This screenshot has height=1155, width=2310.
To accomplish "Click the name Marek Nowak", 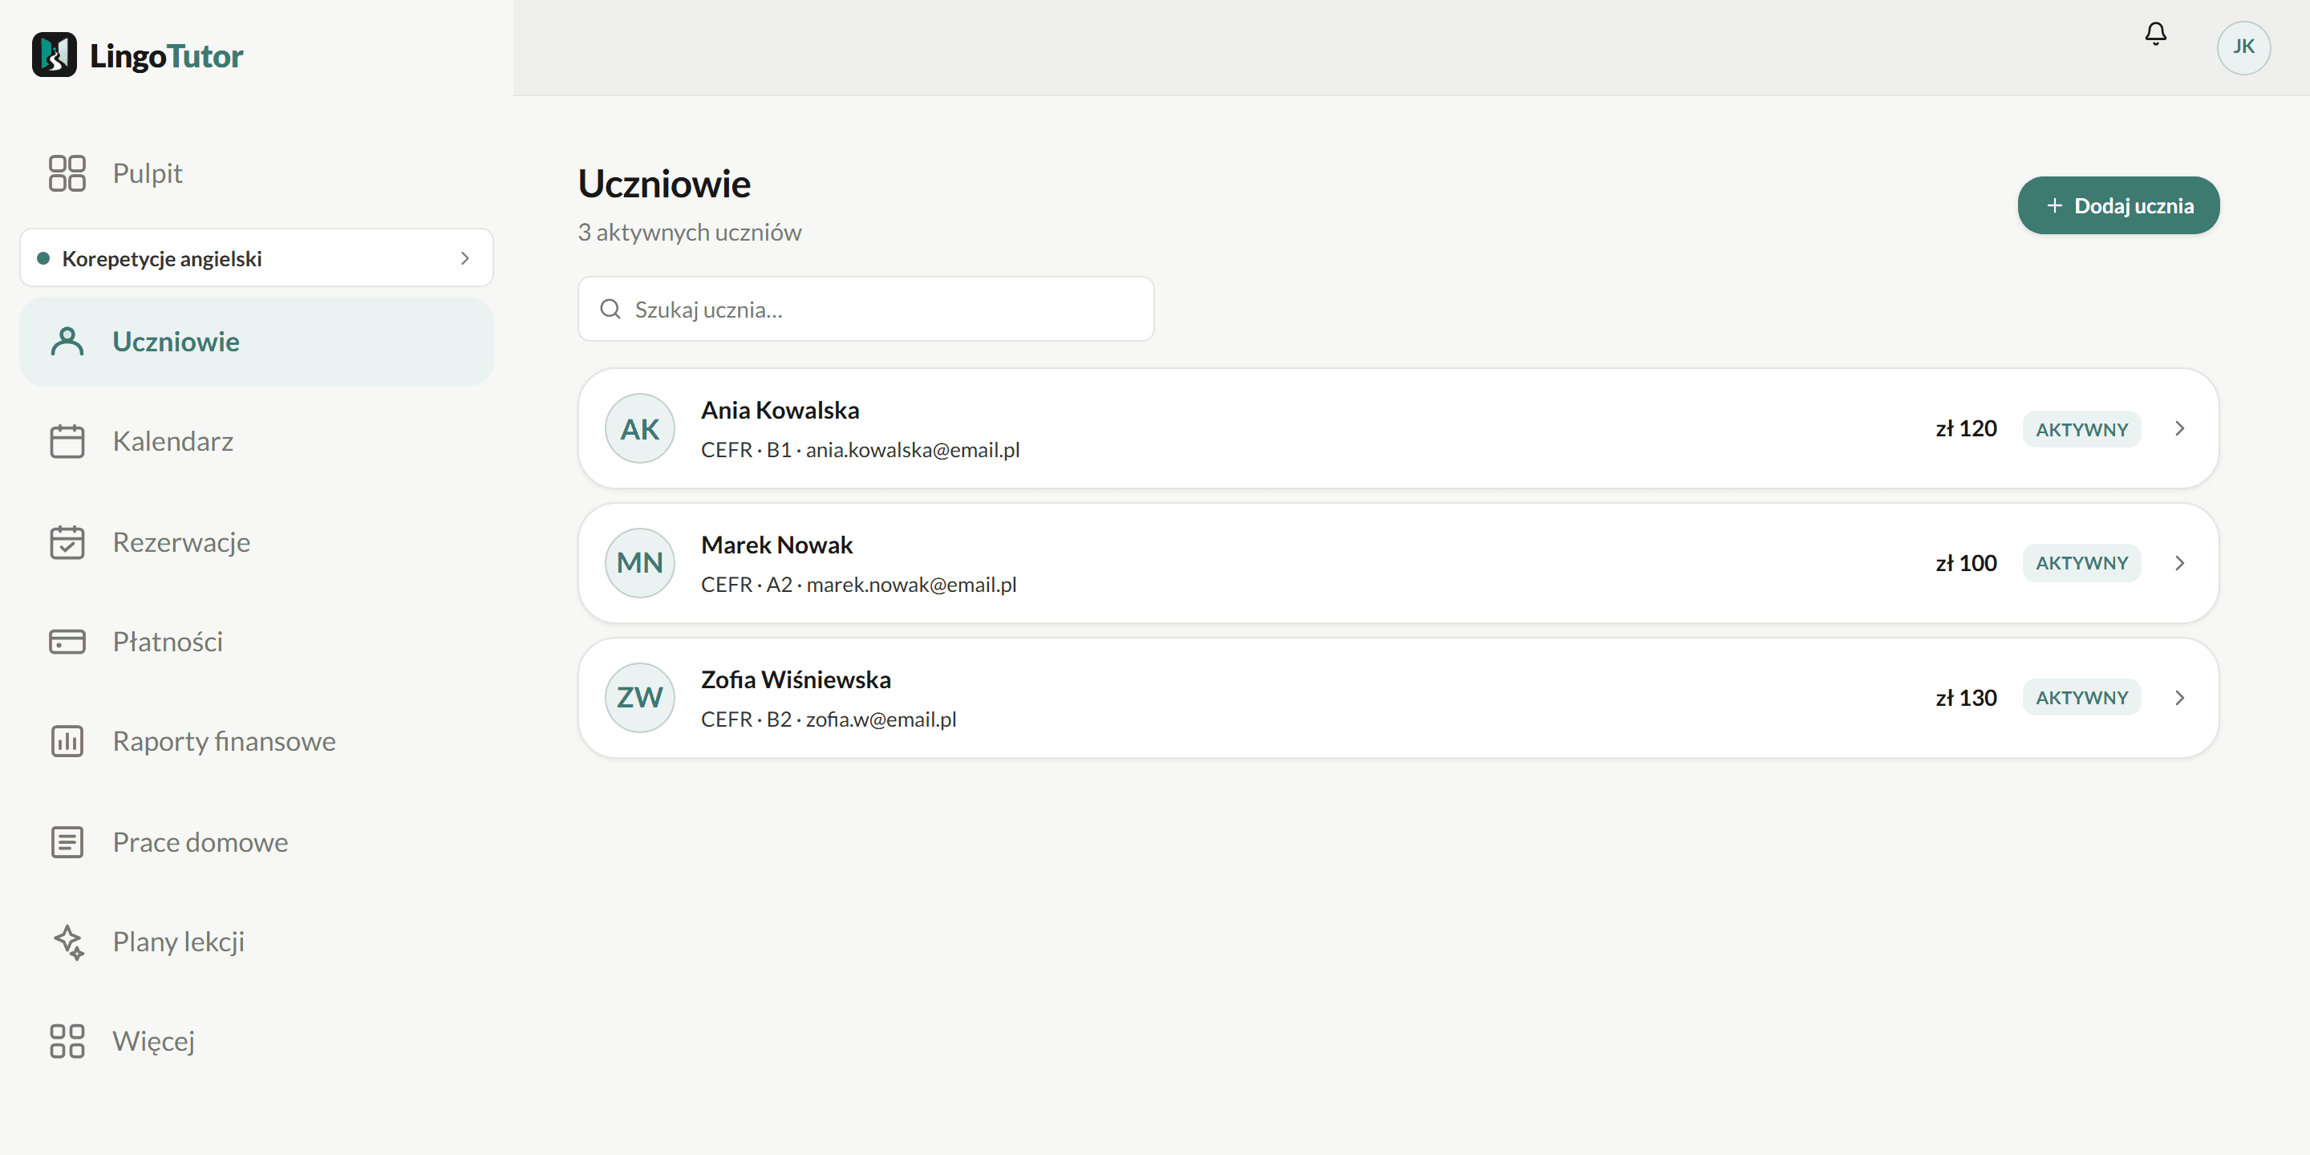I will [x=776, y=545].
